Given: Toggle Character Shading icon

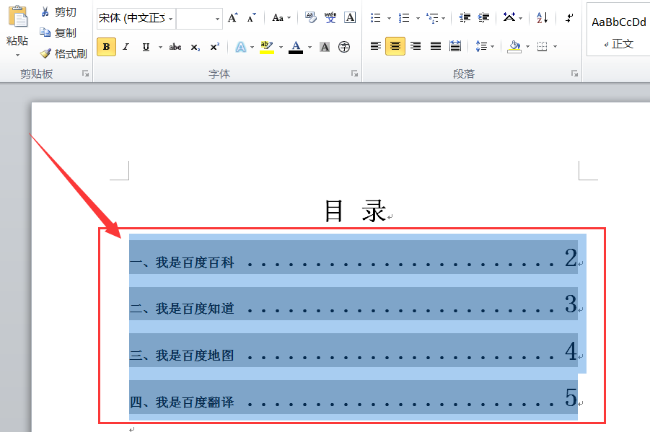Looking at the screenshot, I should (325, 48).
